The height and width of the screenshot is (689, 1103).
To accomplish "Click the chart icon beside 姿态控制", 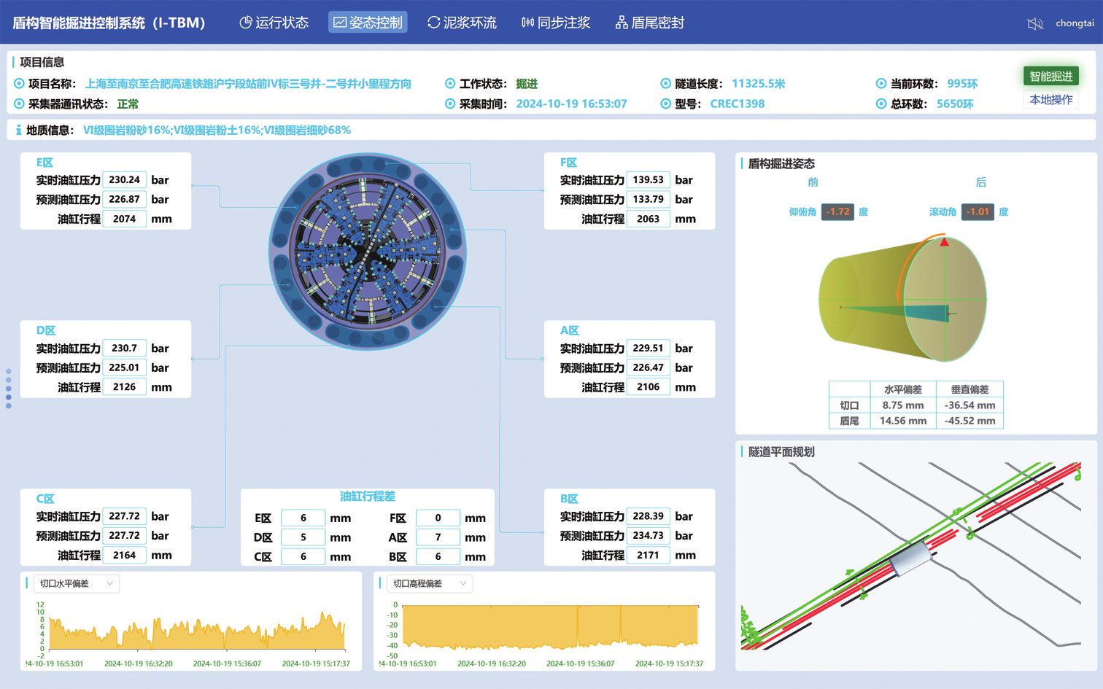I will tap(340, 23).
